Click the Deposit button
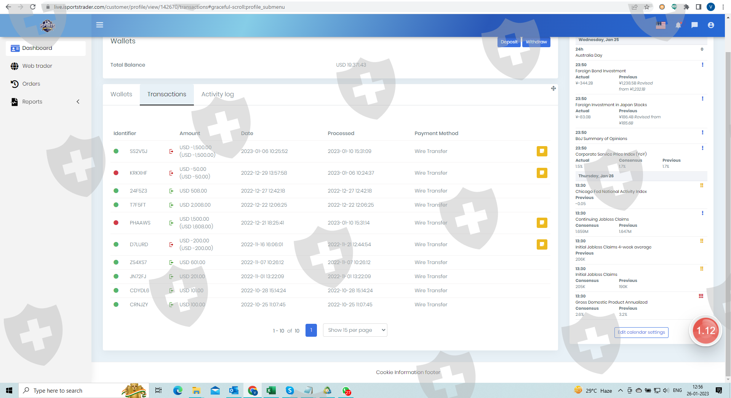The image size is (731, 398). [509, 42]
